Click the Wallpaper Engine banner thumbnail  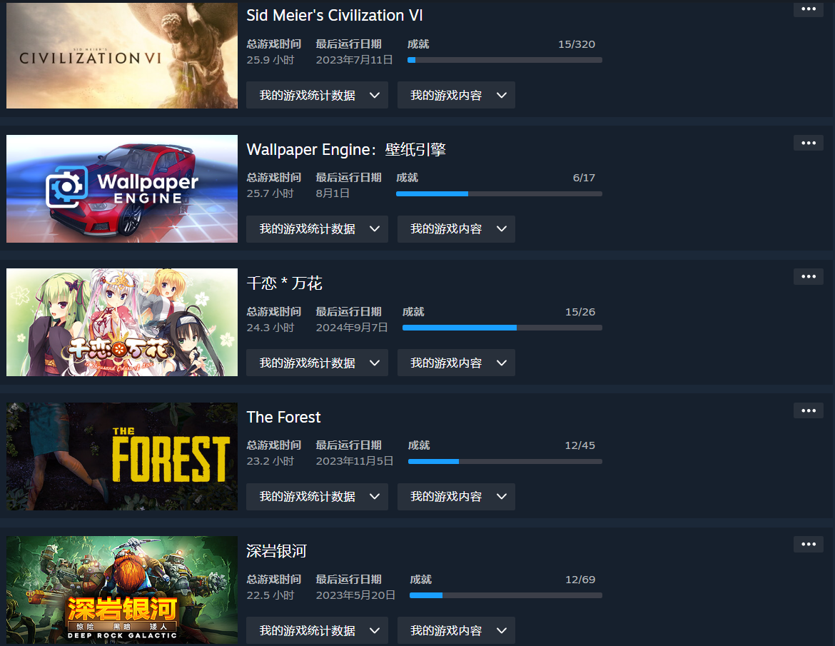[x=122, y=188]
